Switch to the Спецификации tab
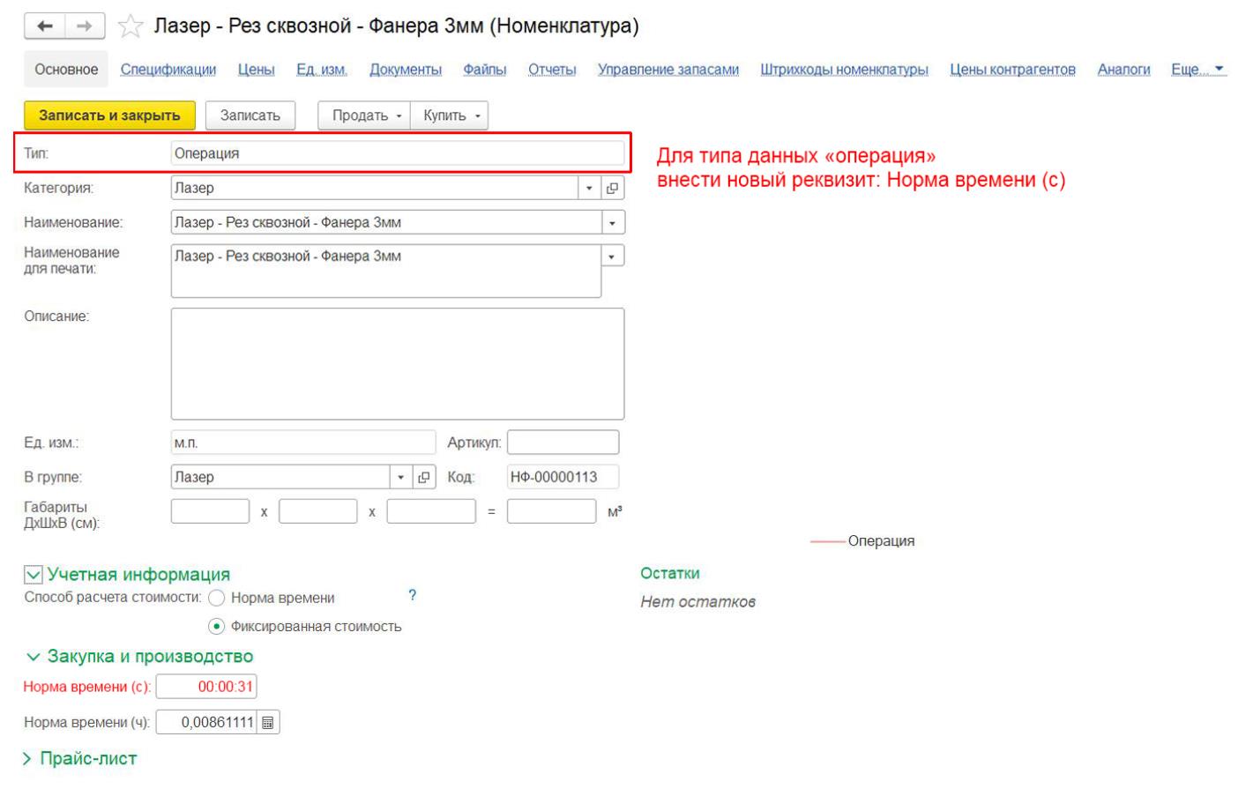1253x789 pixels. [168, 70]
